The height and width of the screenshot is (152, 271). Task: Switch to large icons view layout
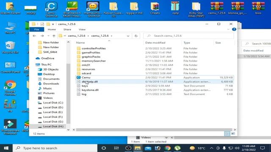click(233, 133)
